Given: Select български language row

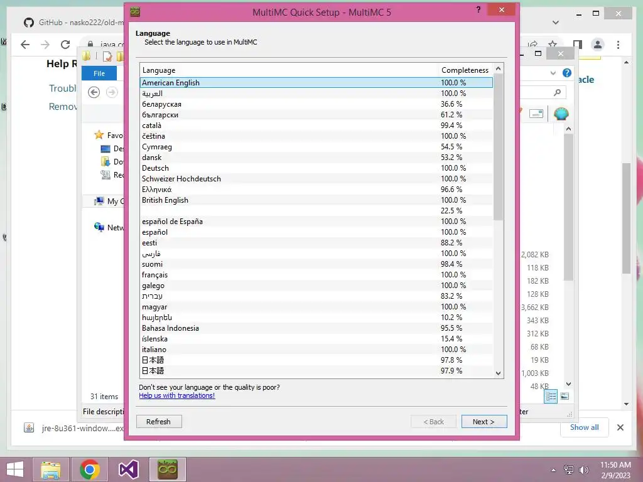Looking at the screenshot, I should 316,115.
